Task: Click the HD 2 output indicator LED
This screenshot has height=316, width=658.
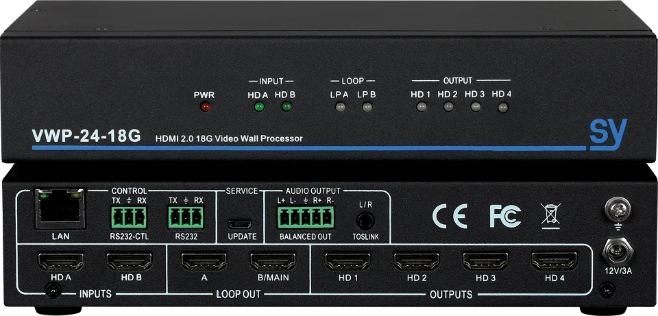Action: (x=448, y=107)
